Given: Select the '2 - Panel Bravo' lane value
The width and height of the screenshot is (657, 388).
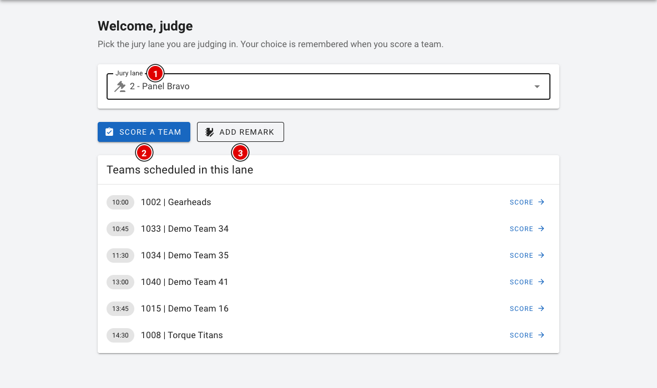Looking at the screenshot, I should [x=160, y=86].
